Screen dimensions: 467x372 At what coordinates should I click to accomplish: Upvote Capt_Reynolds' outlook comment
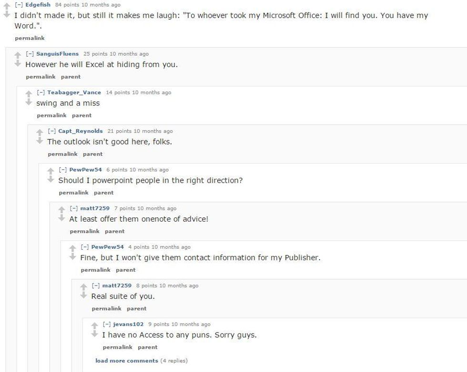(40, 132)
